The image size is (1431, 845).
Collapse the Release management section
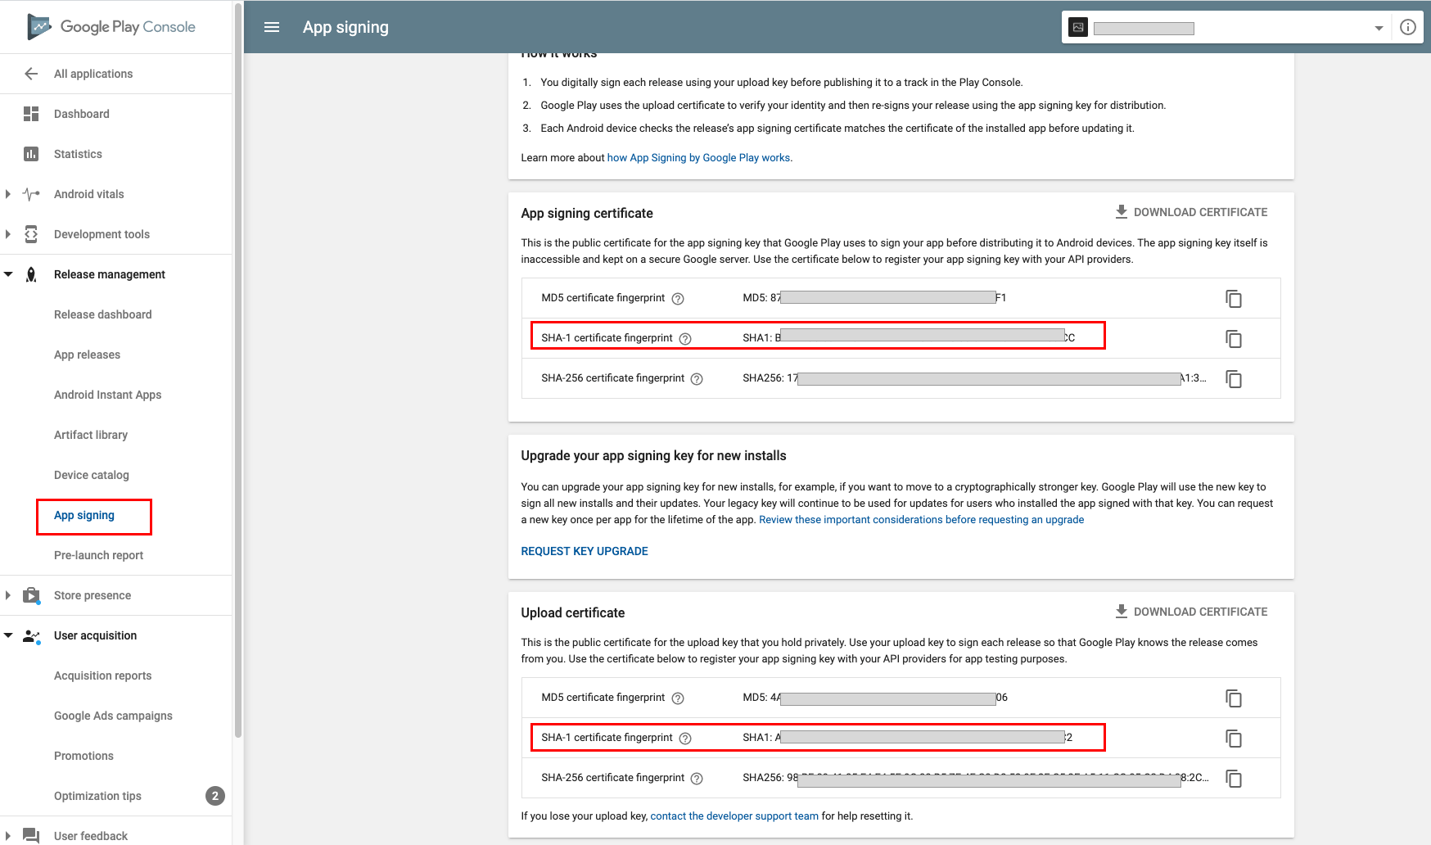[8, 274]
